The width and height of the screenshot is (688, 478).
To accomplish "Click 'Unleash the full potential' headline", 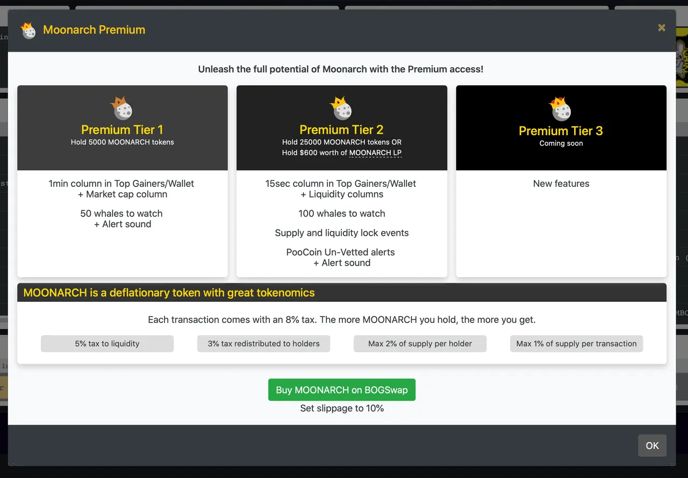I will coord(341,69).
